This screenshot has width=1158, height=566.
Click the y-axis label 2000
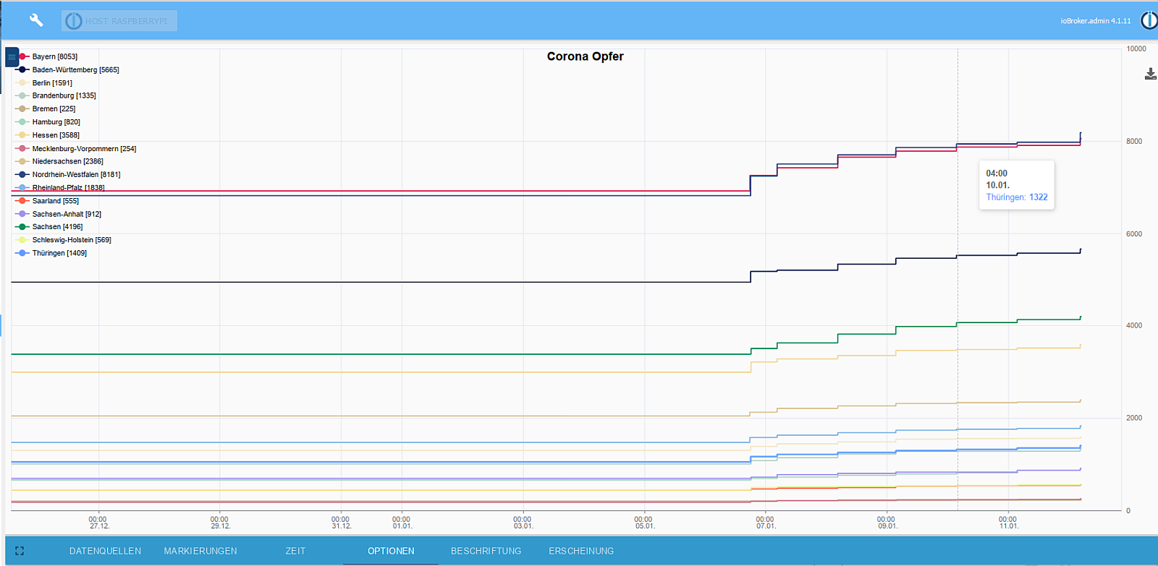tap(1134, 419)
